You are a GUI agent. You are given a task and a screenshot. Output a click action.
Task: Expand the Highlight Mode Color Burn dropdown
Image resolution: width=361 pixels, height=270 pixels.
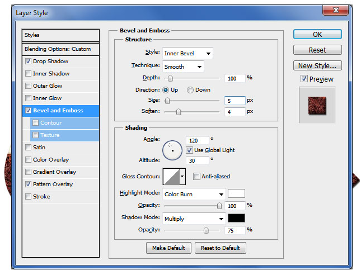(x=194, y=195)
